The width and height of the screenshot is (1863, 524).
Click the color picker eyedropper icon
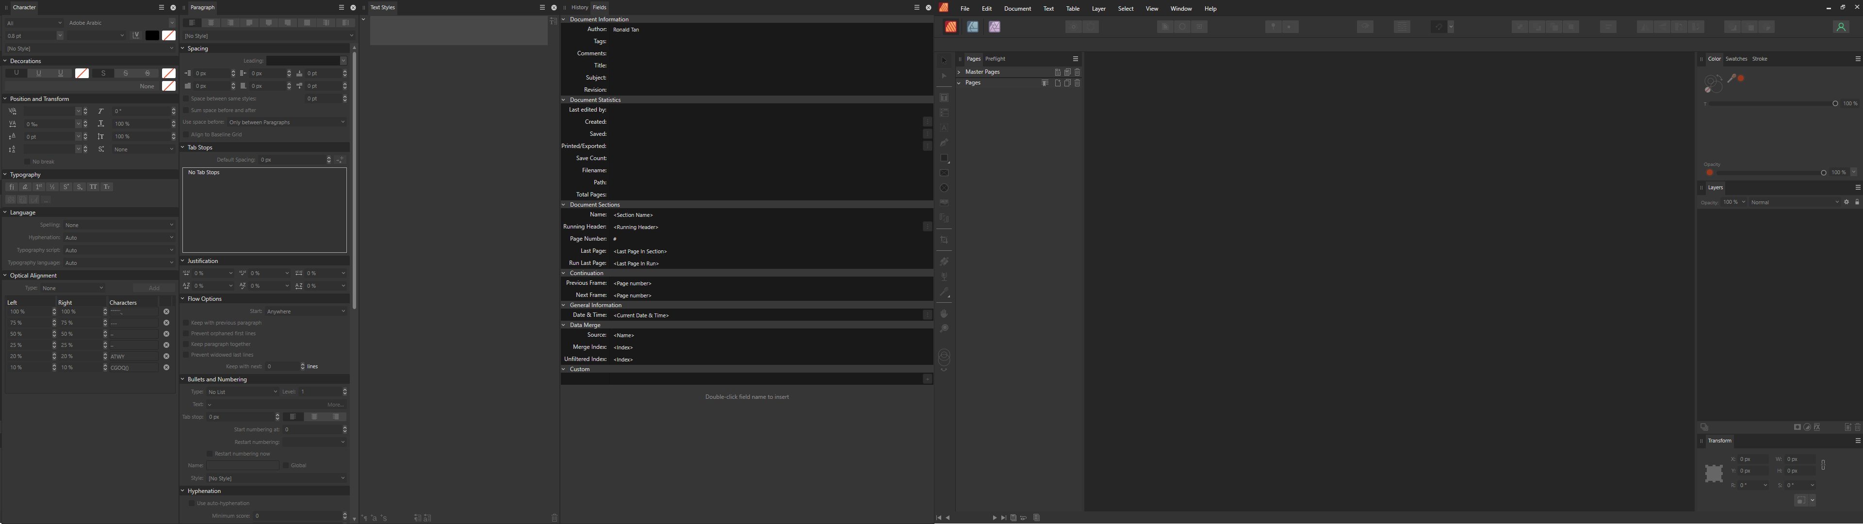click(x=1732, y=79)
